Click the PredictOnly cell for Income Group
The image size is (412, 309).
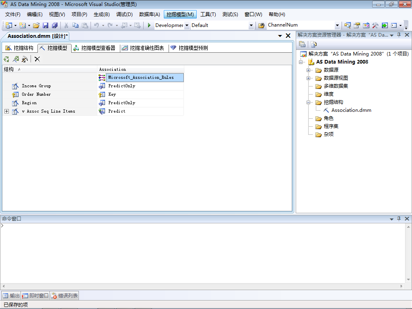tap(140, 86)
